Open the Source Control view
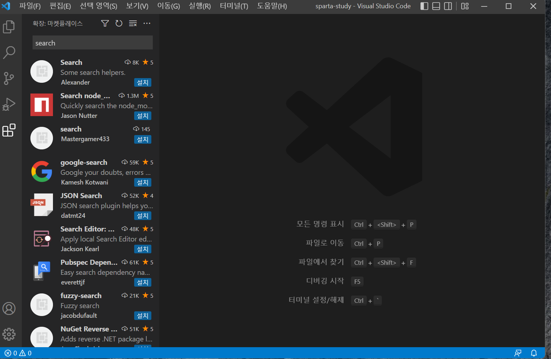 point(9,78)
